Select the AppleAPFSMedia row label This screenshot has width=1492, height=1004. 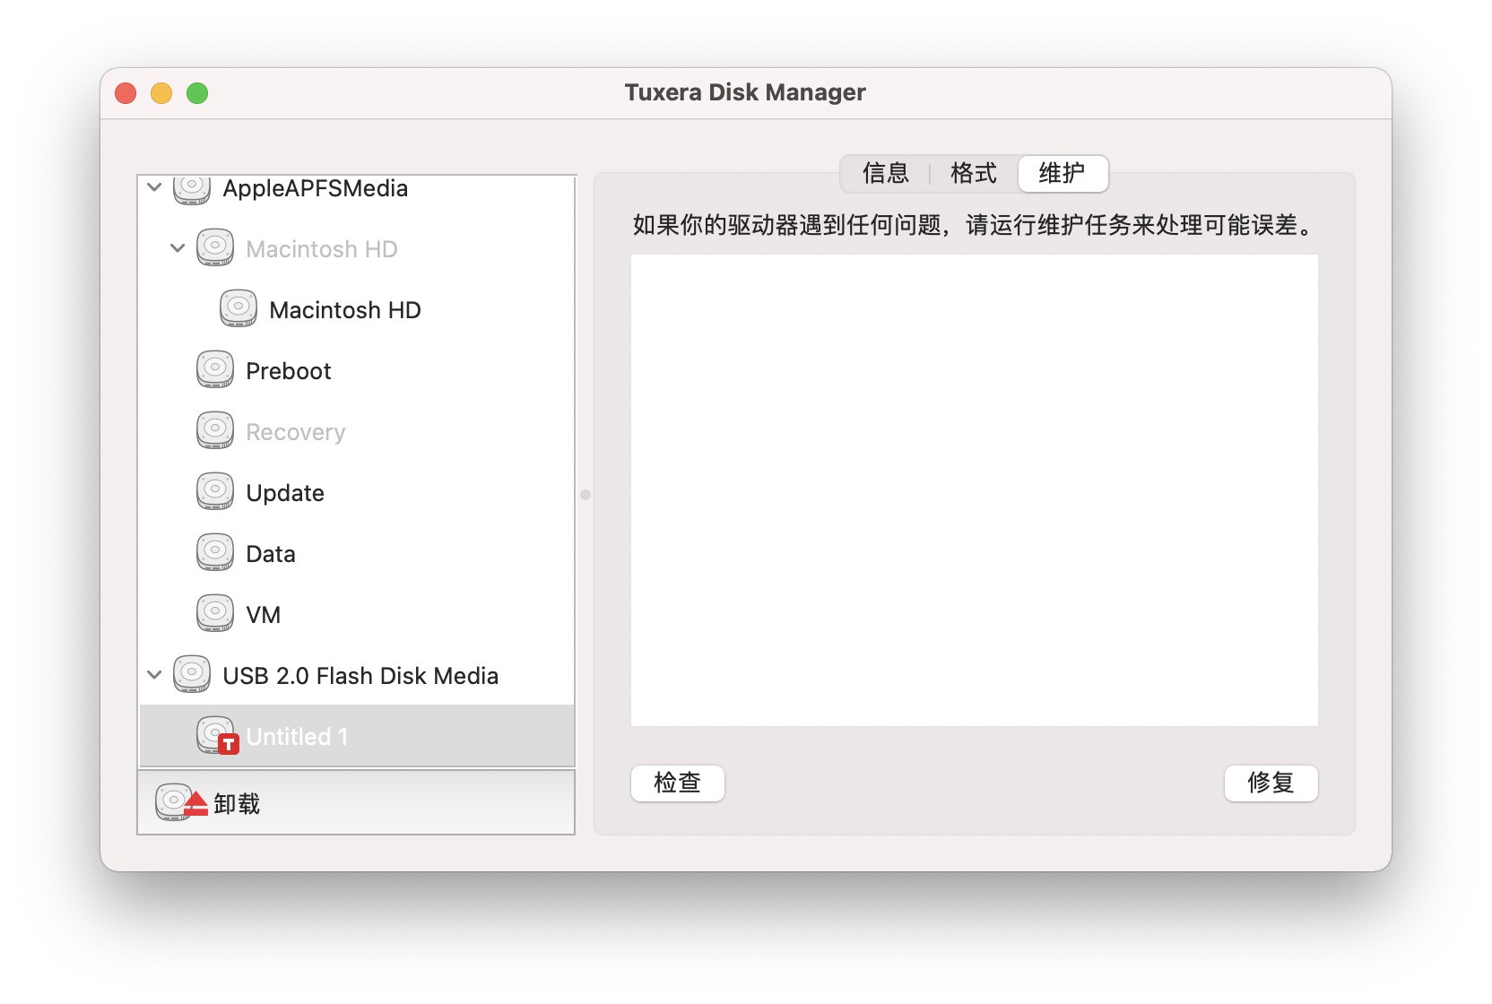tap(315, 188)
